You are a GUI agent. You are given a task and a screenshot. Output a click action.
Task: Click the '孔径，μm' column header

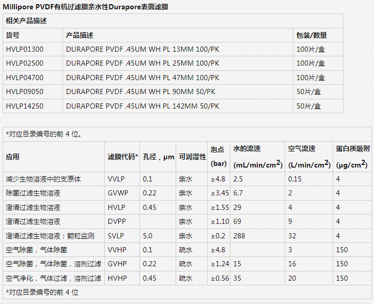[x=159, y=157]
